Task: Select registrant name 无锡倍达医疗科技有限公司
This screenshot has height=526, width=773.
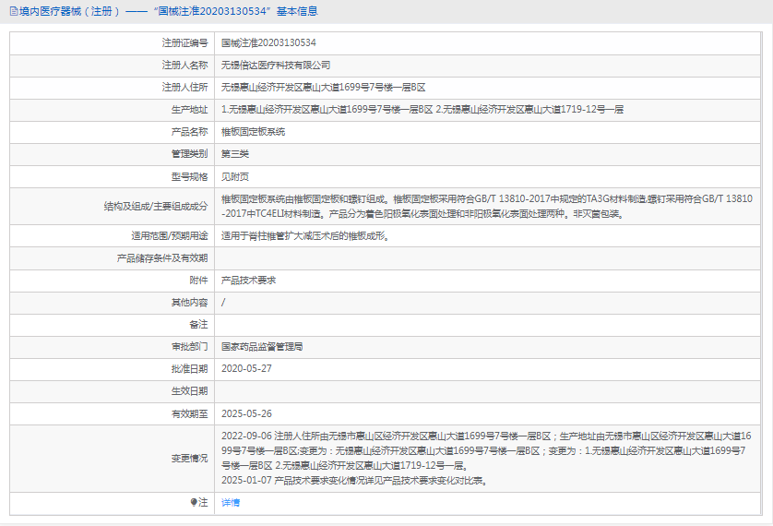Action: pos(276,66)
